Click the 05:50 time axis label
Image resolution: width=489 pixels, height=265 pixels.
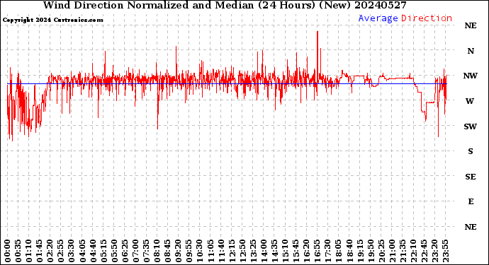(114, 251)
